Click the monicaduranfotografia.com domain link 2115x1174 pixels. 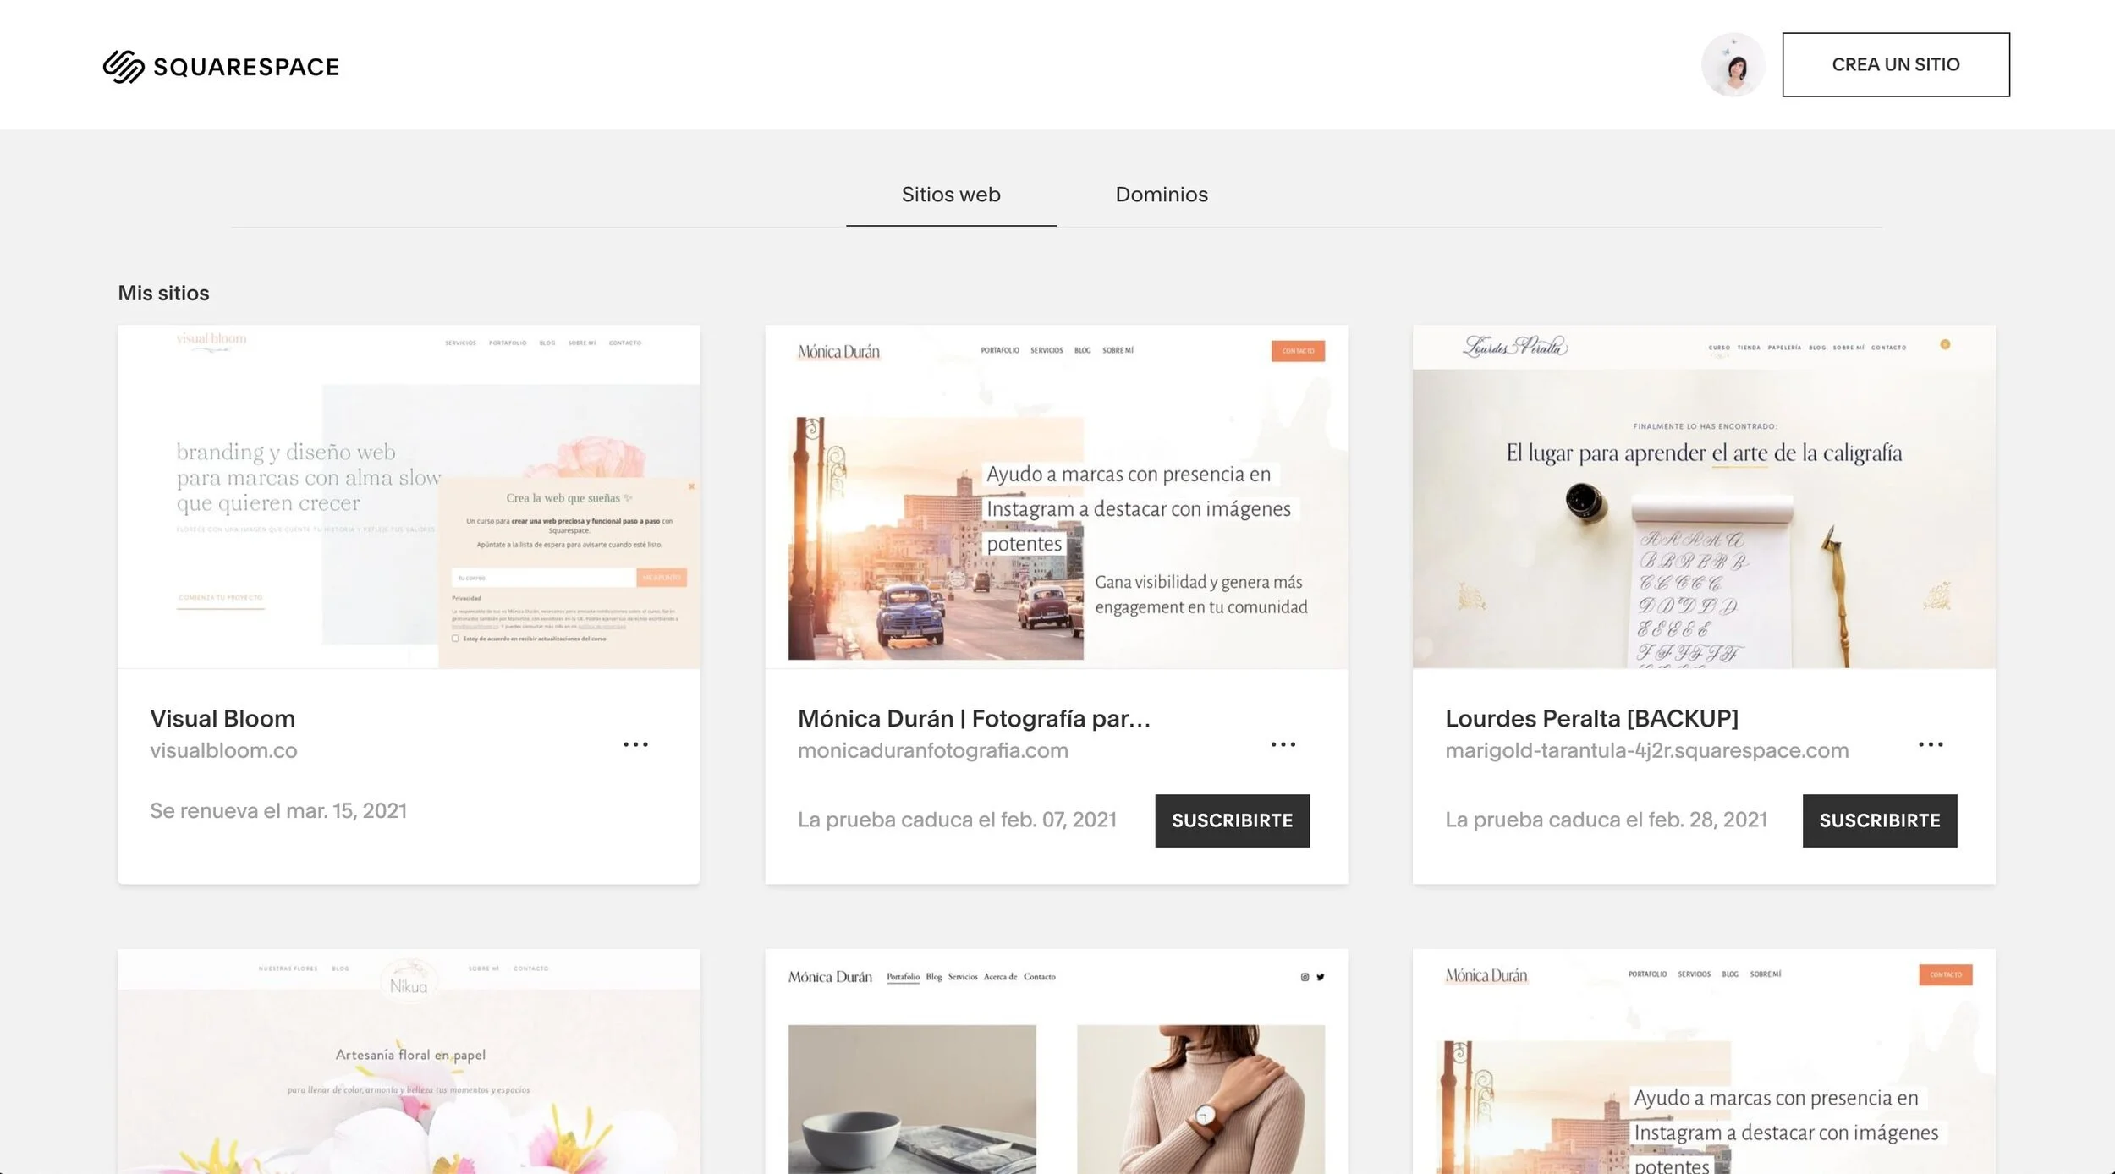pyautogui.click(x=932, y=750)
